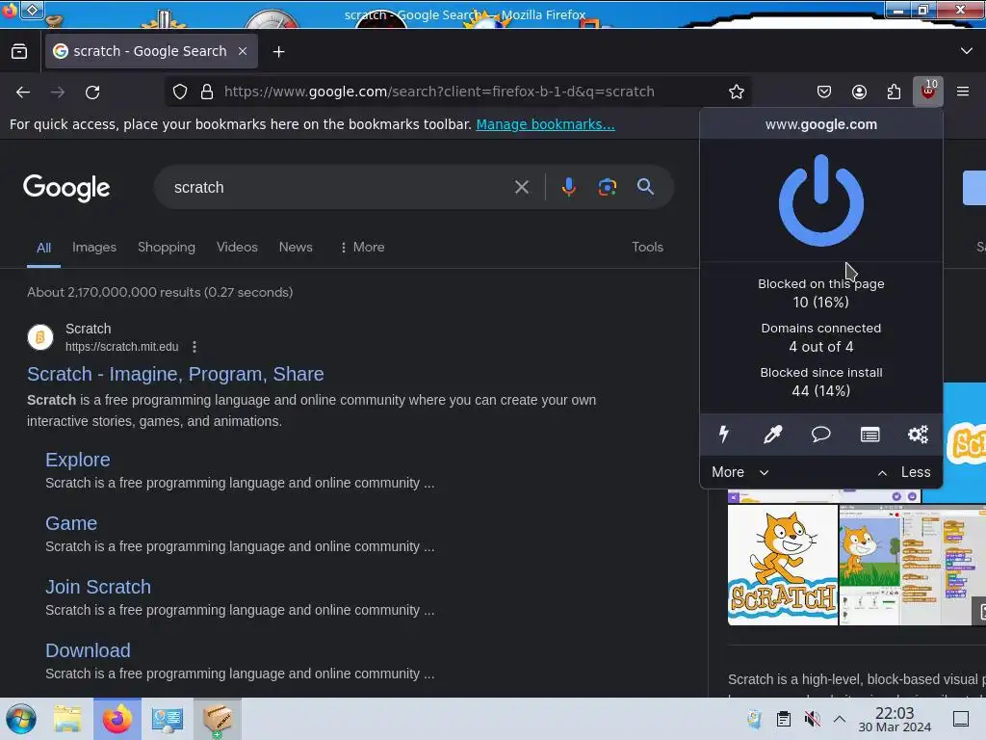List all tabs dropdown arrow

[x=967, y=51]
